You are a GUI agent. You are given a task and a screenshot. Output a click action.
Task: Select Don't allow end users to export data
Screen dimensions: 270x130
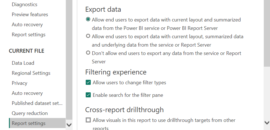[x=88, y=53]
